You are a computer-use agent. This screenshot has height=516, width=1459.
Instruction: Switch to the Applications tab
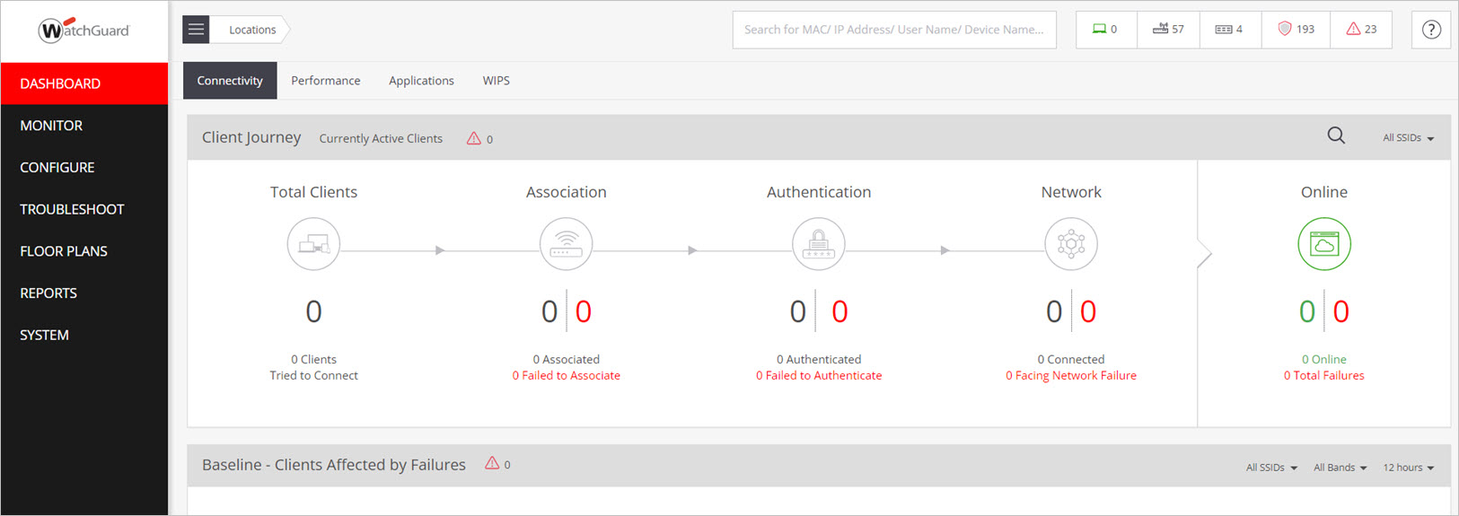pos(421,81)
